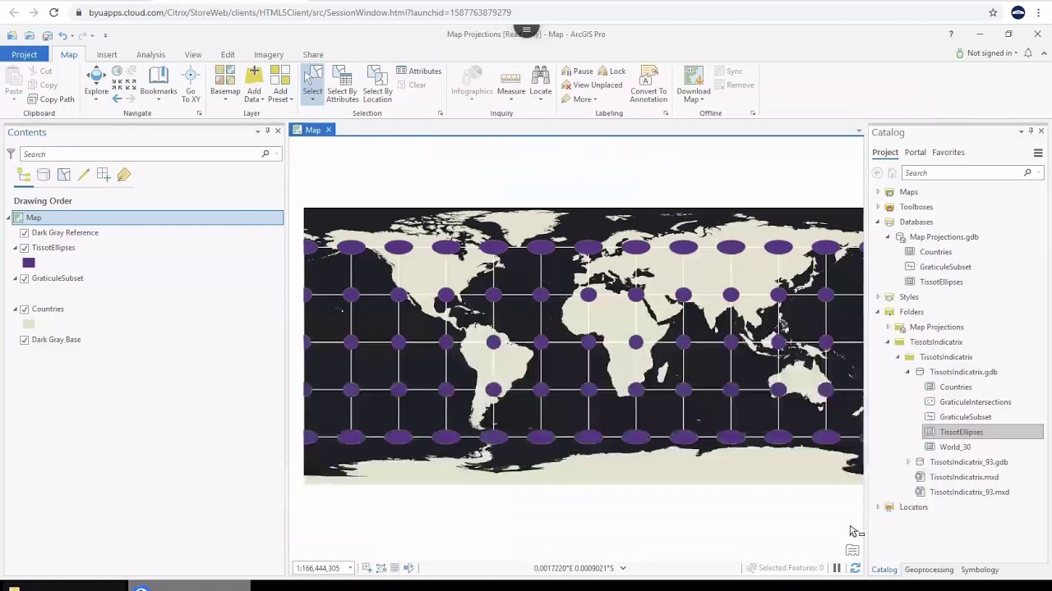1052x591 pixels.
Task: Refresh the map view in status bar
Action: coord(855,568)
